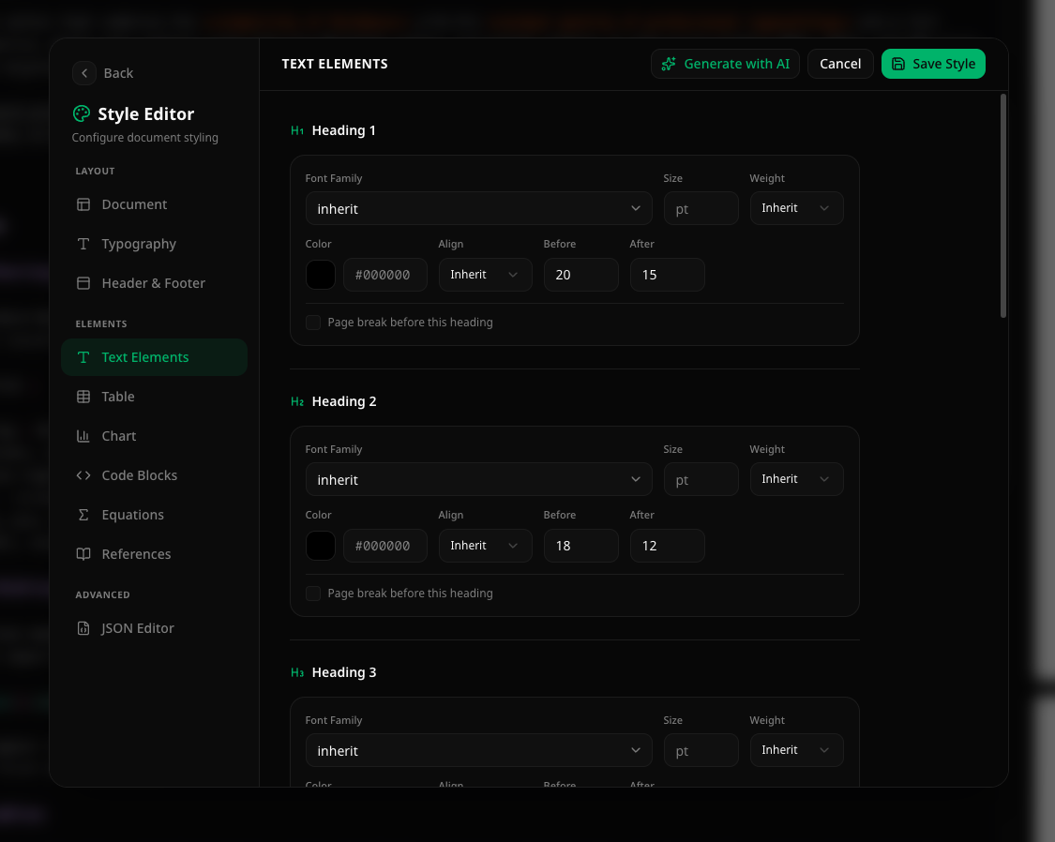Click the Heading 1 black color swatch

pos(321,275)
